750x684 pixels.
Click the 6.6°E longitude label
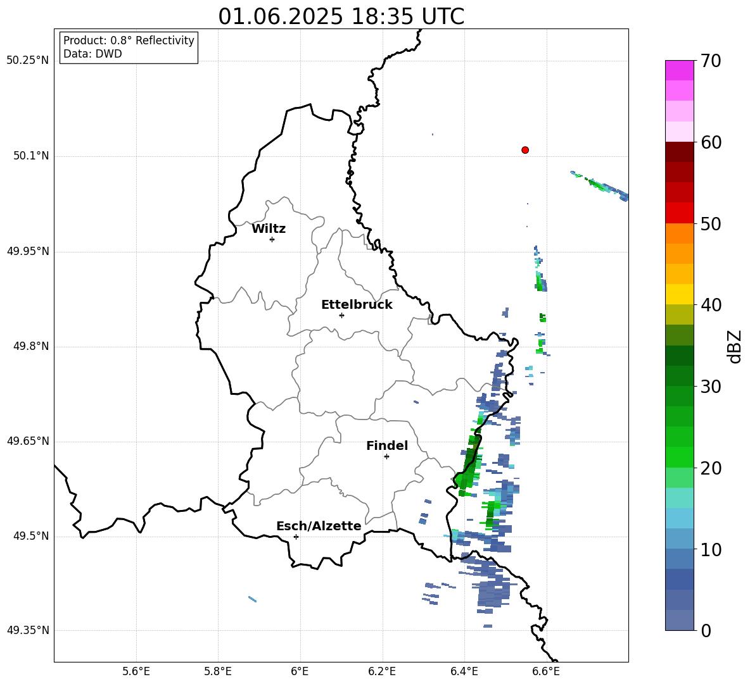546,671
